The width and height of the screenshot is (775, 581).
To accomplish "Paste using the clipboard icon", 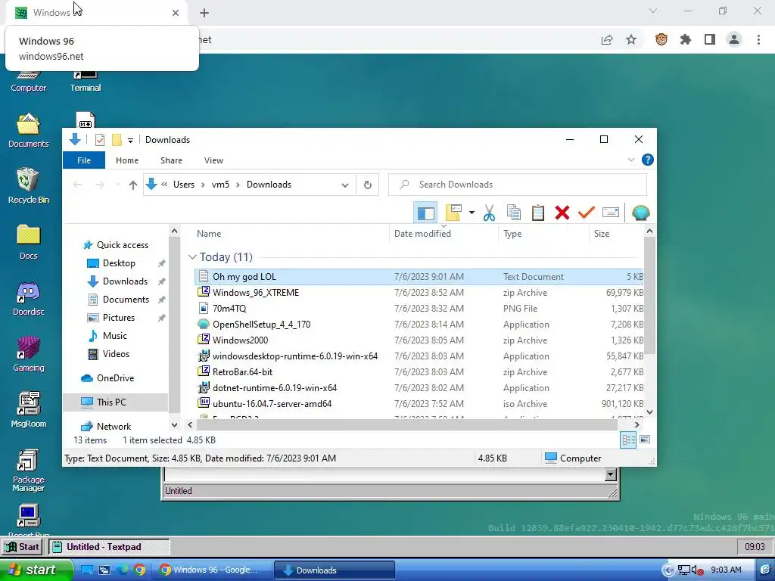I will 538,213.
